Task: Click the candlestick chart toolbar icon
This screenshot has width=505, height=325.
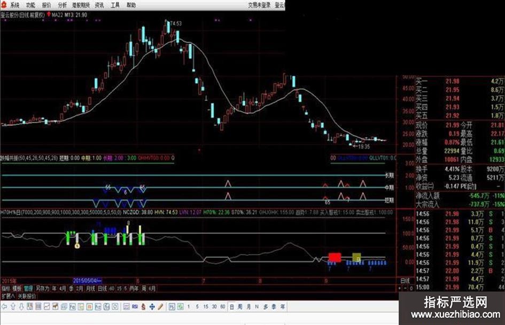Action: (55, 307)
